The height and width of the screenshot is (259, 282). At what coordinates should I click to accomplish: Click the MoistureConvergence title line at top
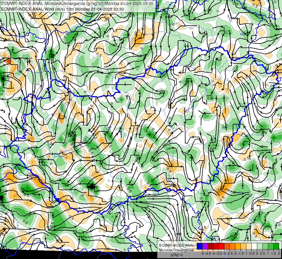pos(77,3)
